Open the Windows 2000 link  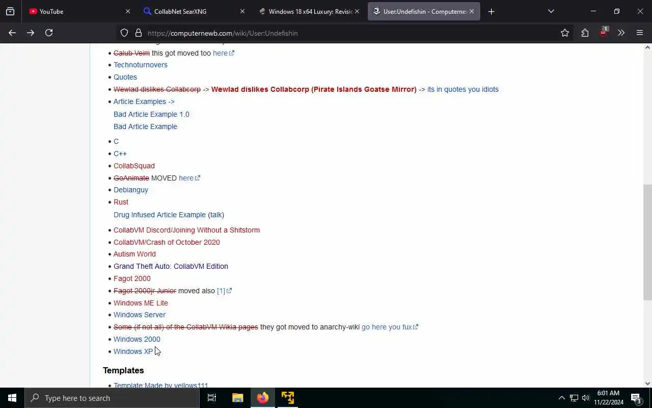point(137,339)
